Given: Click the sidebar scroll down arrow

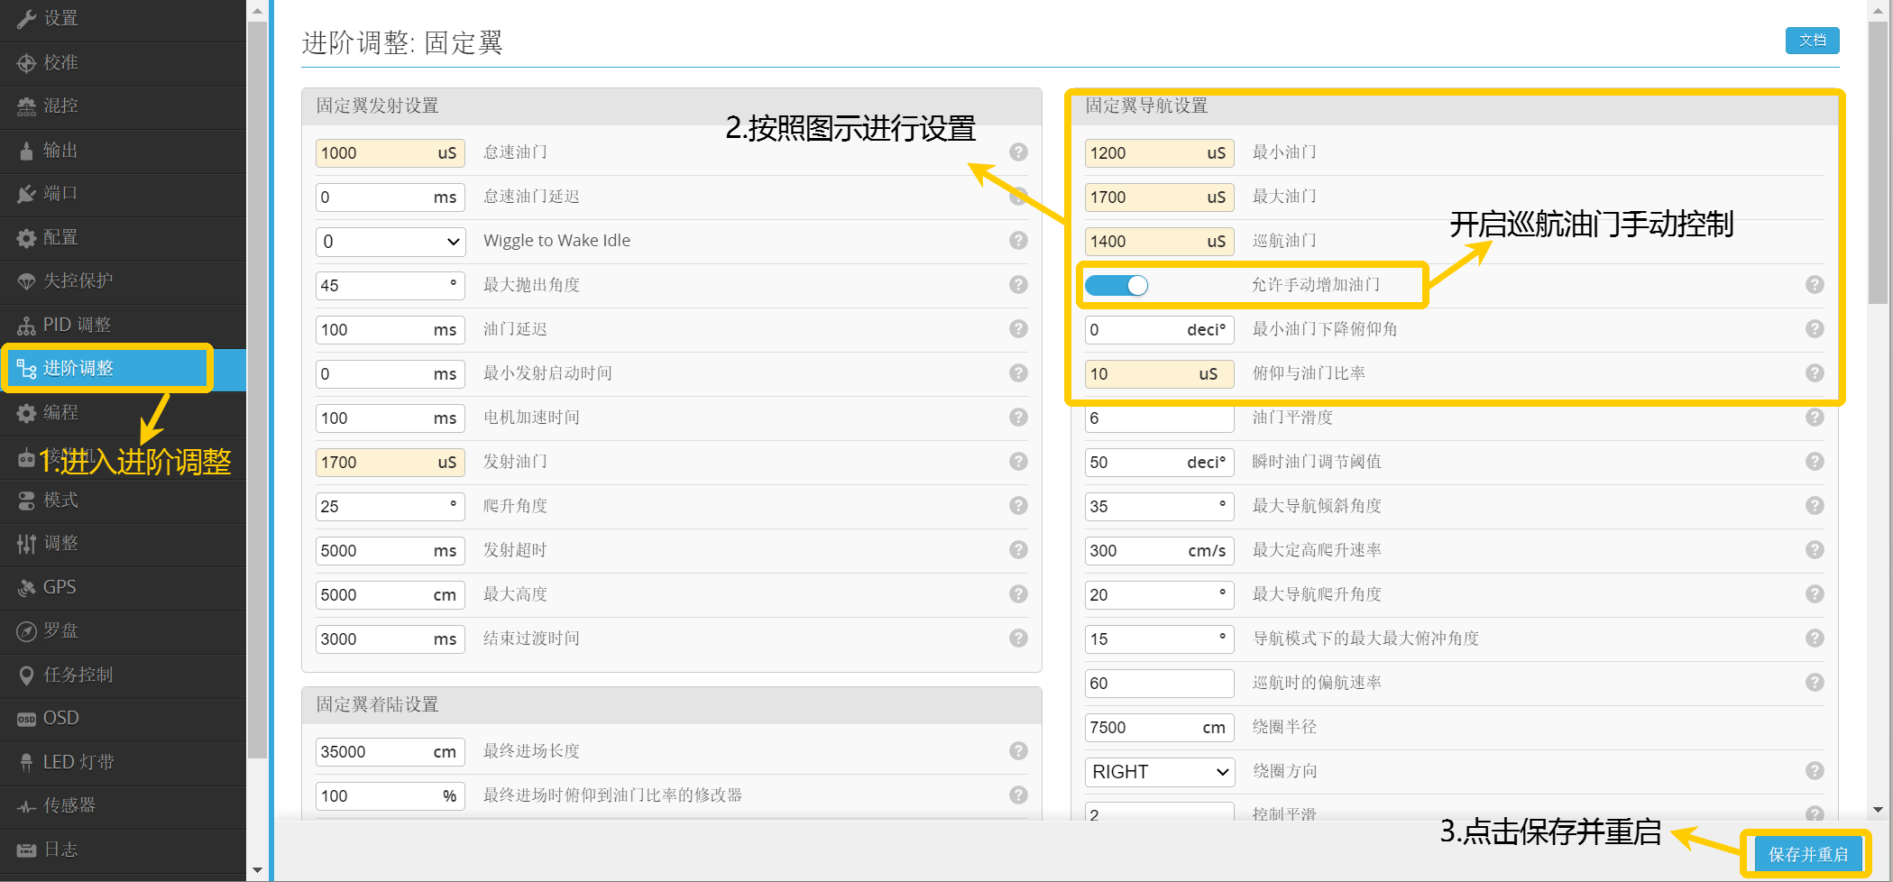Looking at the screenshot, I should [257, 870].
